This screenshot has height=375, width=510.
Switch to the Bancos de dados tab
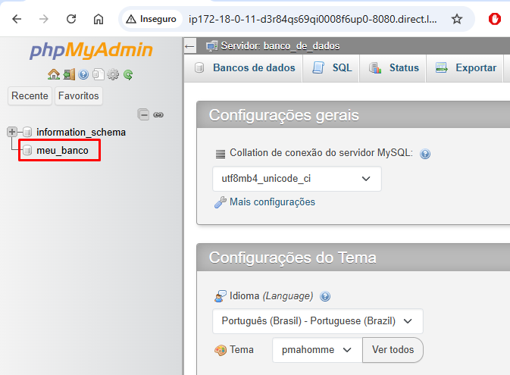(244, 67)
